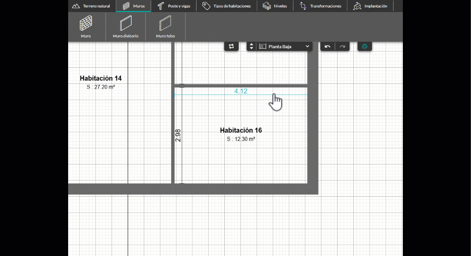Viewport: 471px width, 256px height.
Task: Switch to the Poste y vigas tab
Action: click(173, 6)
